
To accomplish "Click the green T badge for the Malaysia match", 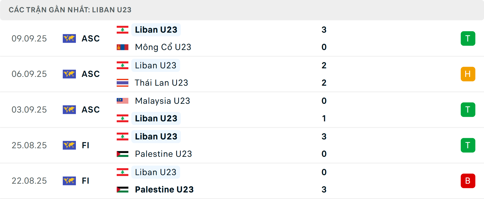I will (468, 110).
